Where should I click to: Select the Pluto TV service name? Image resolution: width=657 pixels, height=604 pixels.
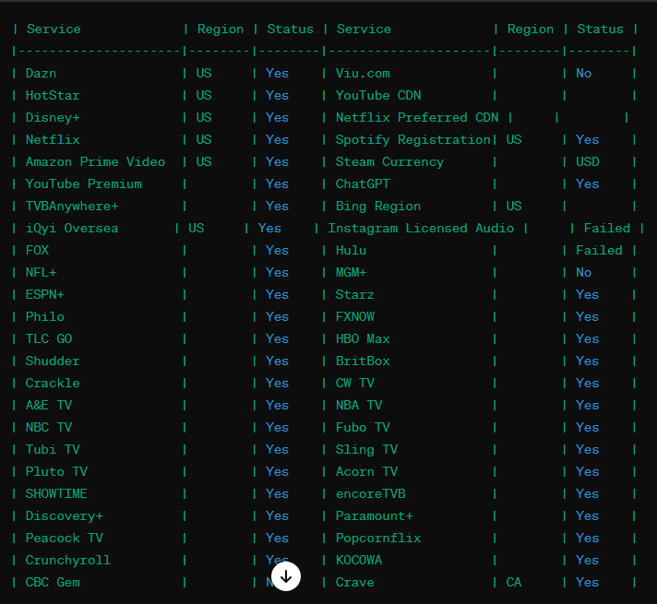click(x=56, y=471)
